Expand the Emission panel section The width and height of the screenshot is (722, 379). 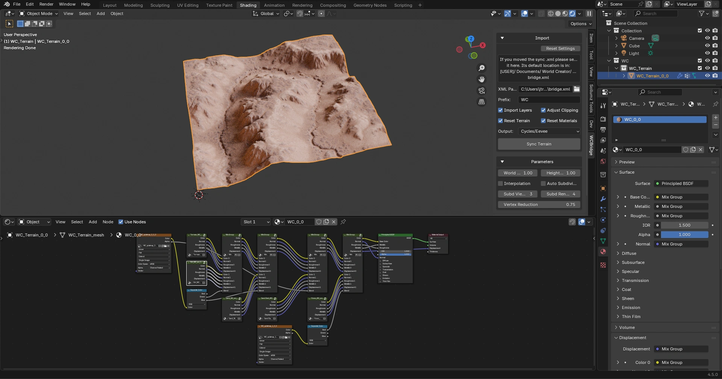[x=631, y=308]
